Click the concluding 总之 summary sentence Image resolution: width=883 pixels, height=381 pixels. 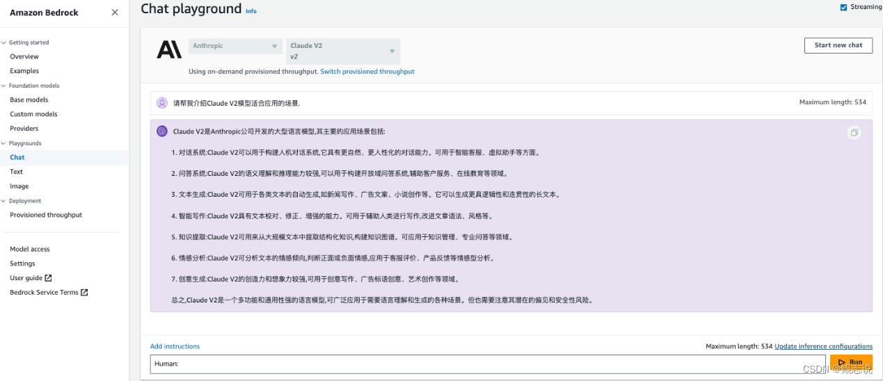coord(382,300)
